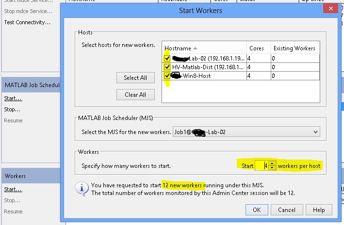
Task: Open the MJS selection dropdown
Action: 246,132
